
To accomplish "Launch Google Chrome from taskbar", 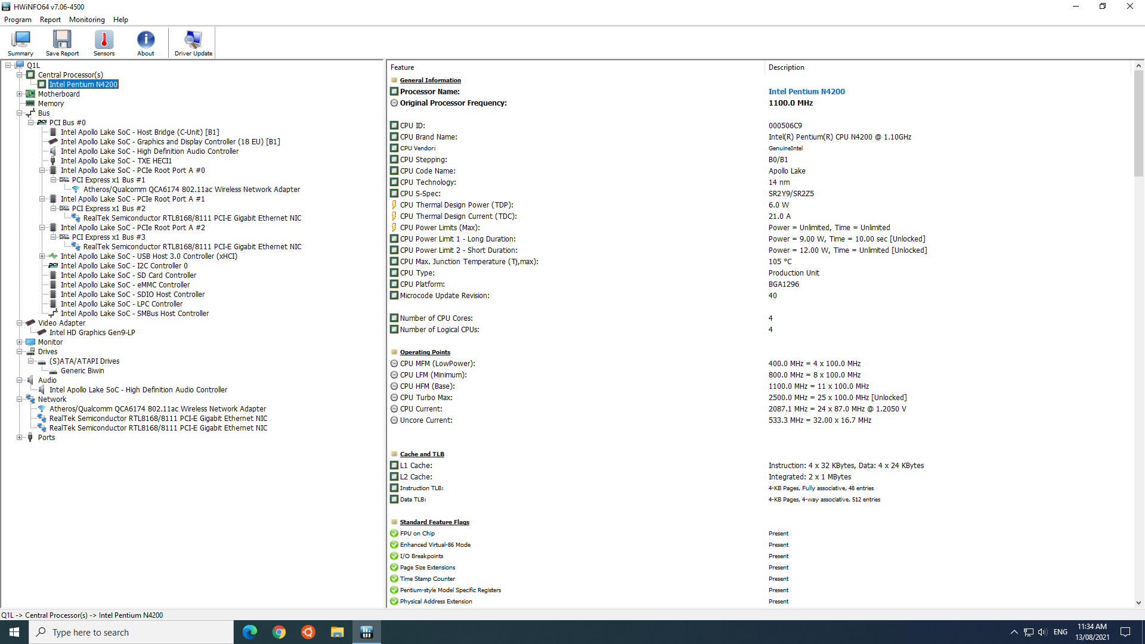I will (279, 632).
